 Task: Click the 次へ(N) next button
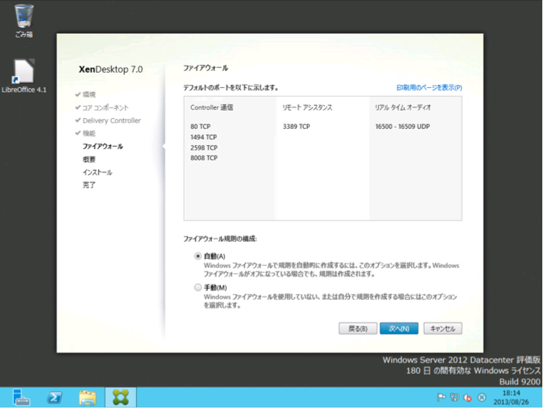coord(399,328)
